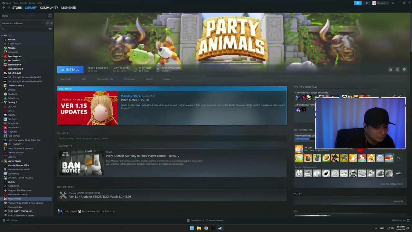
Task: Open the Ver 1.15 Updates featured thumbnail
Action: 88,108
